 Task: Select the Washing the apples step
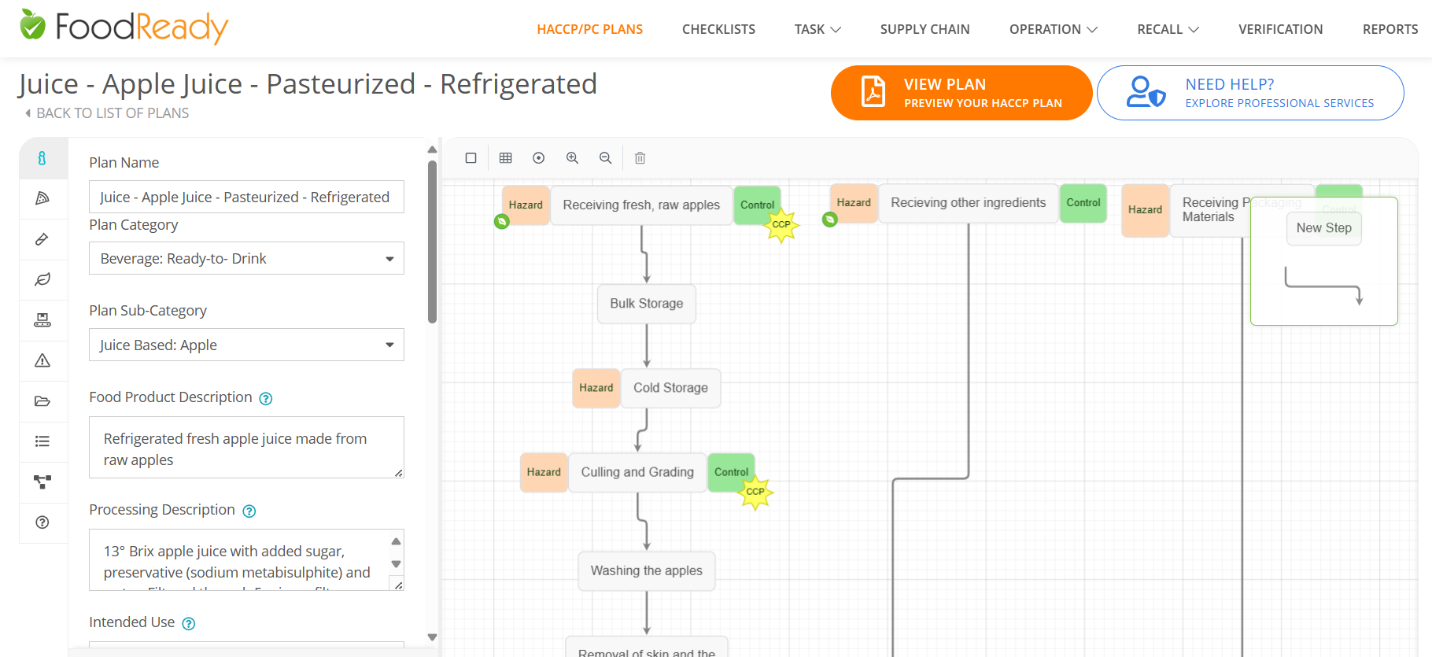coord(647,570)
